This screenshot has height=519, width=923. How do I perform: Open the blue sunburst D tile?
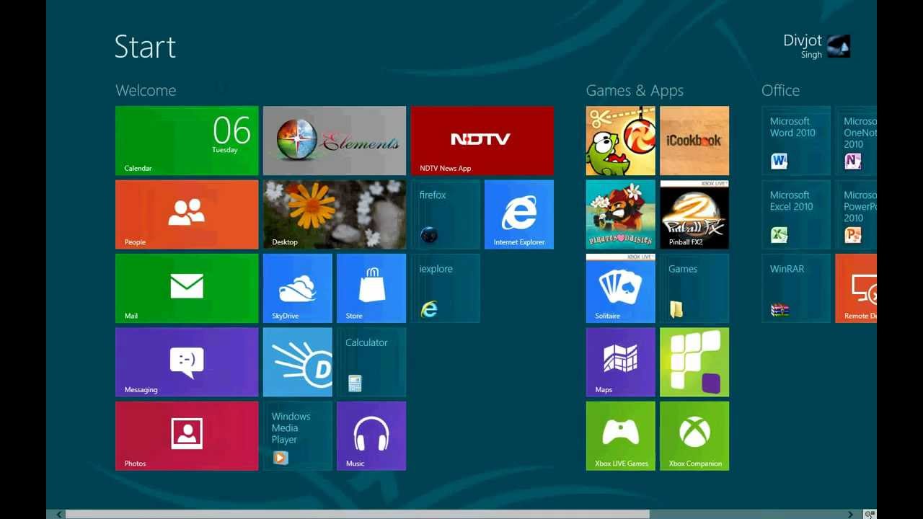[298, 363]
